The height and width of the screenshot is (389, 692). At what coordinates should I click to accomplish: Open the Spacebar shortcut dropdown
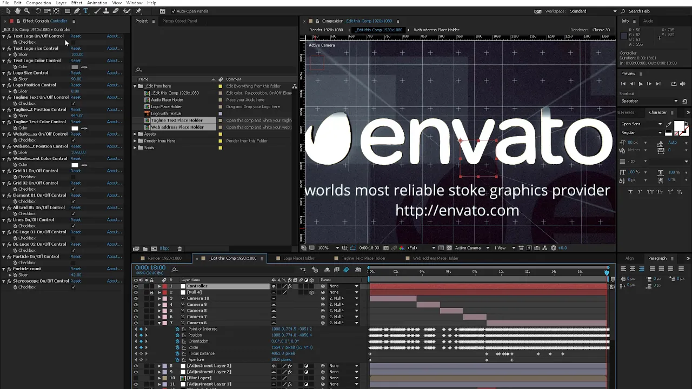click(649, 101)
